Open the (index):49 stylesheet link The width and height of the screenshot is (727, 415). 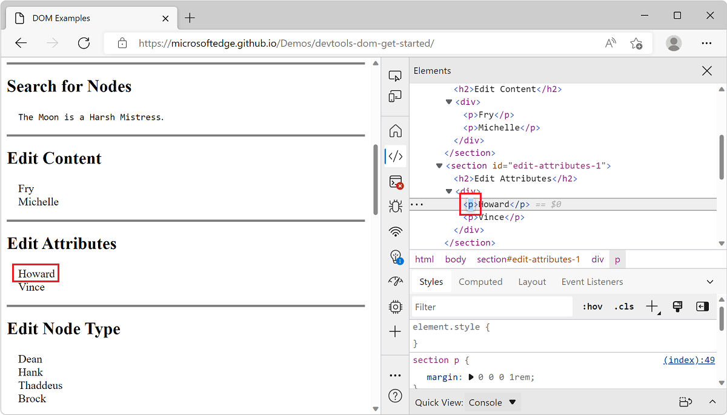pyautogui.click(x=689, y=360)
